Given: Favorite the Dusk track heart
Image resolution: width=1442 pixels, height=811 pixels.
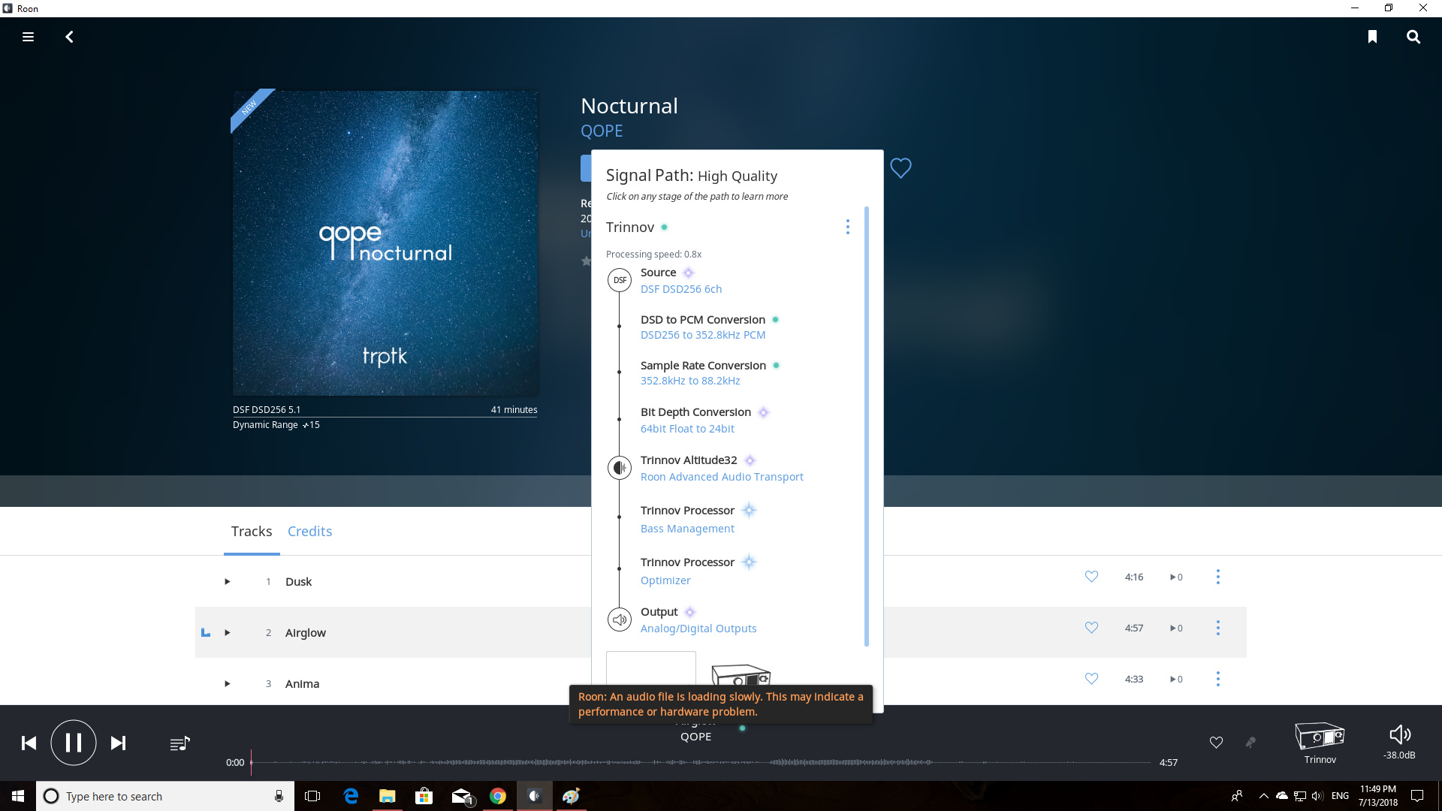Looking at the screenshot, I should (x=1091, y=577).
